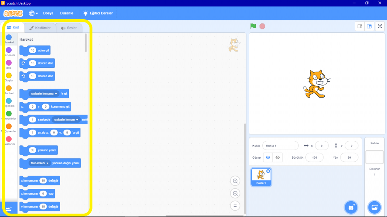Click the Büyüklük size field

click(x=314, y=157)
